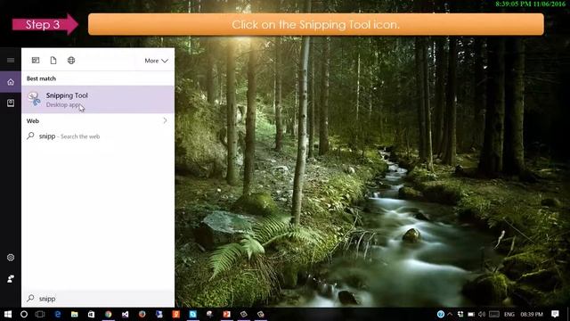Open the Windows Store taskbar icon

coord(91,314)
